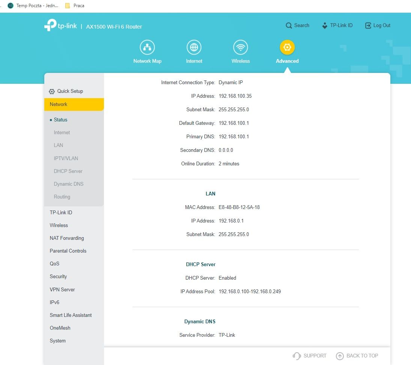411x365 pixels.
Task: Click the TP-Link ID icon
Action: [x=325, y=26]
